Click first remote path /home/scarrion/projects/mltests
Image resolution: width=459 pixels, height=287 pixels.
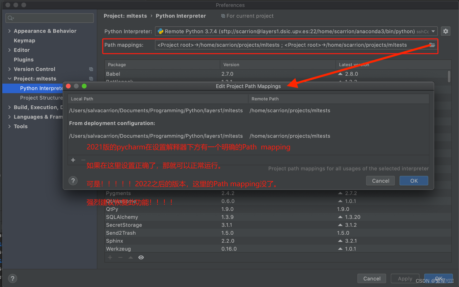point(290,111)
